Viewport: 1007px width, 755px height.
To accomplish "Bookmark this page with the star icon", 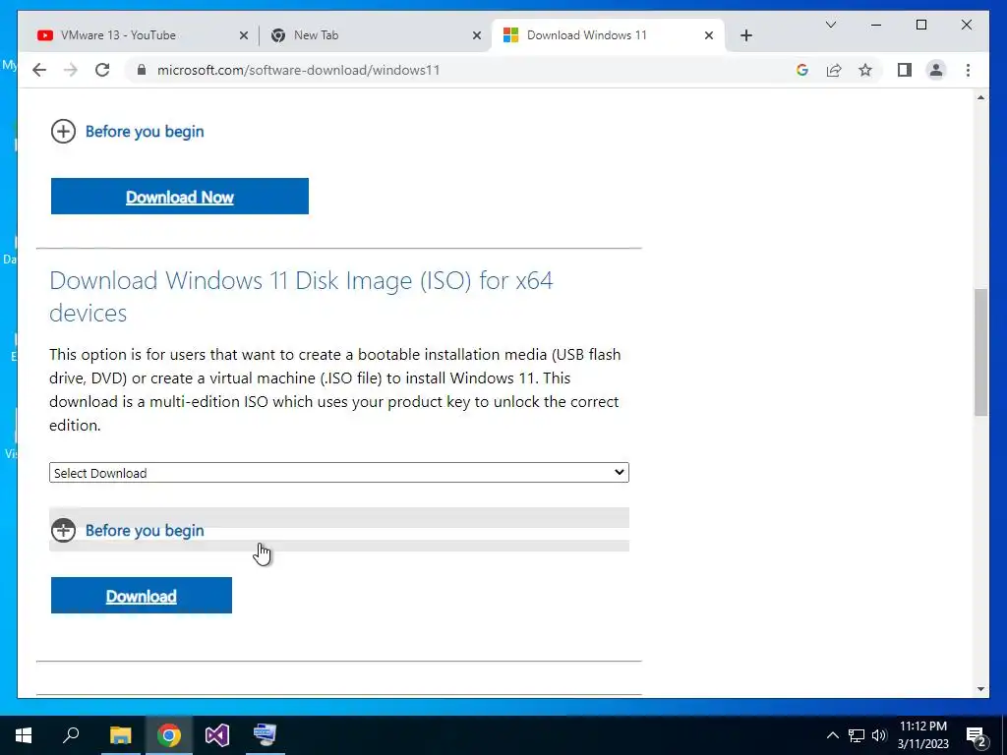I will [865, 70].
